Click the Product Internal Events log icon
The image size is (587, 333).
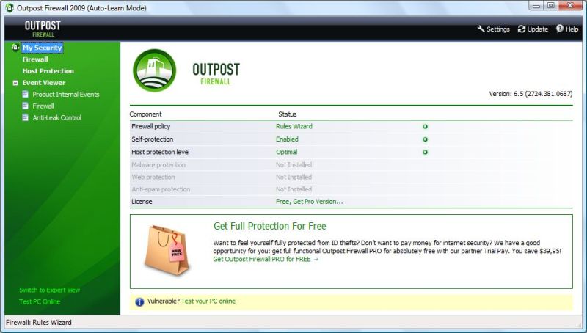click(26, 94)
